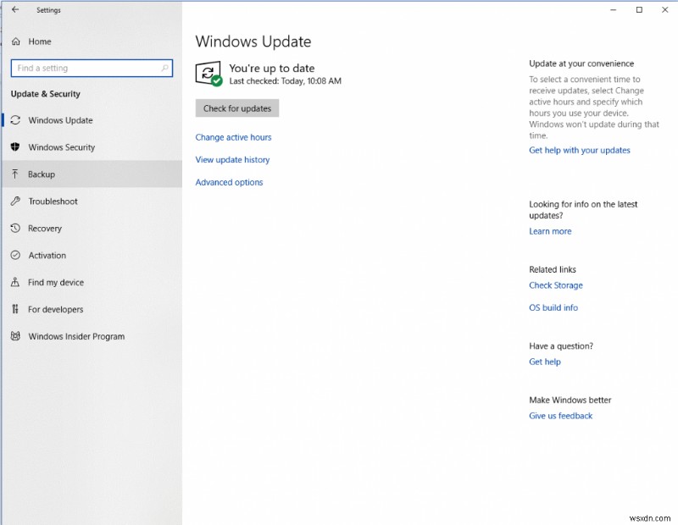Click Give us feedback

pyautogui.click(x=560, y=416)
